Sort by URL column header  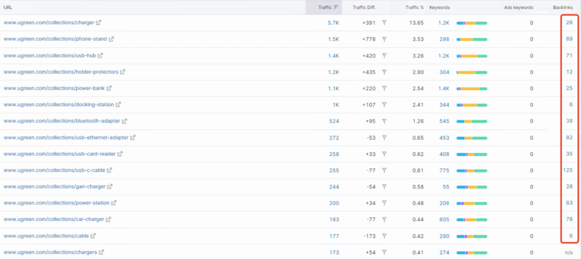(8, 8)
